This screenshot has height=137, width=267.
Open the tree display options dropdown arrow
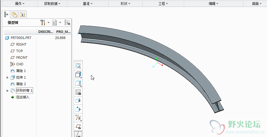point(60,23)
